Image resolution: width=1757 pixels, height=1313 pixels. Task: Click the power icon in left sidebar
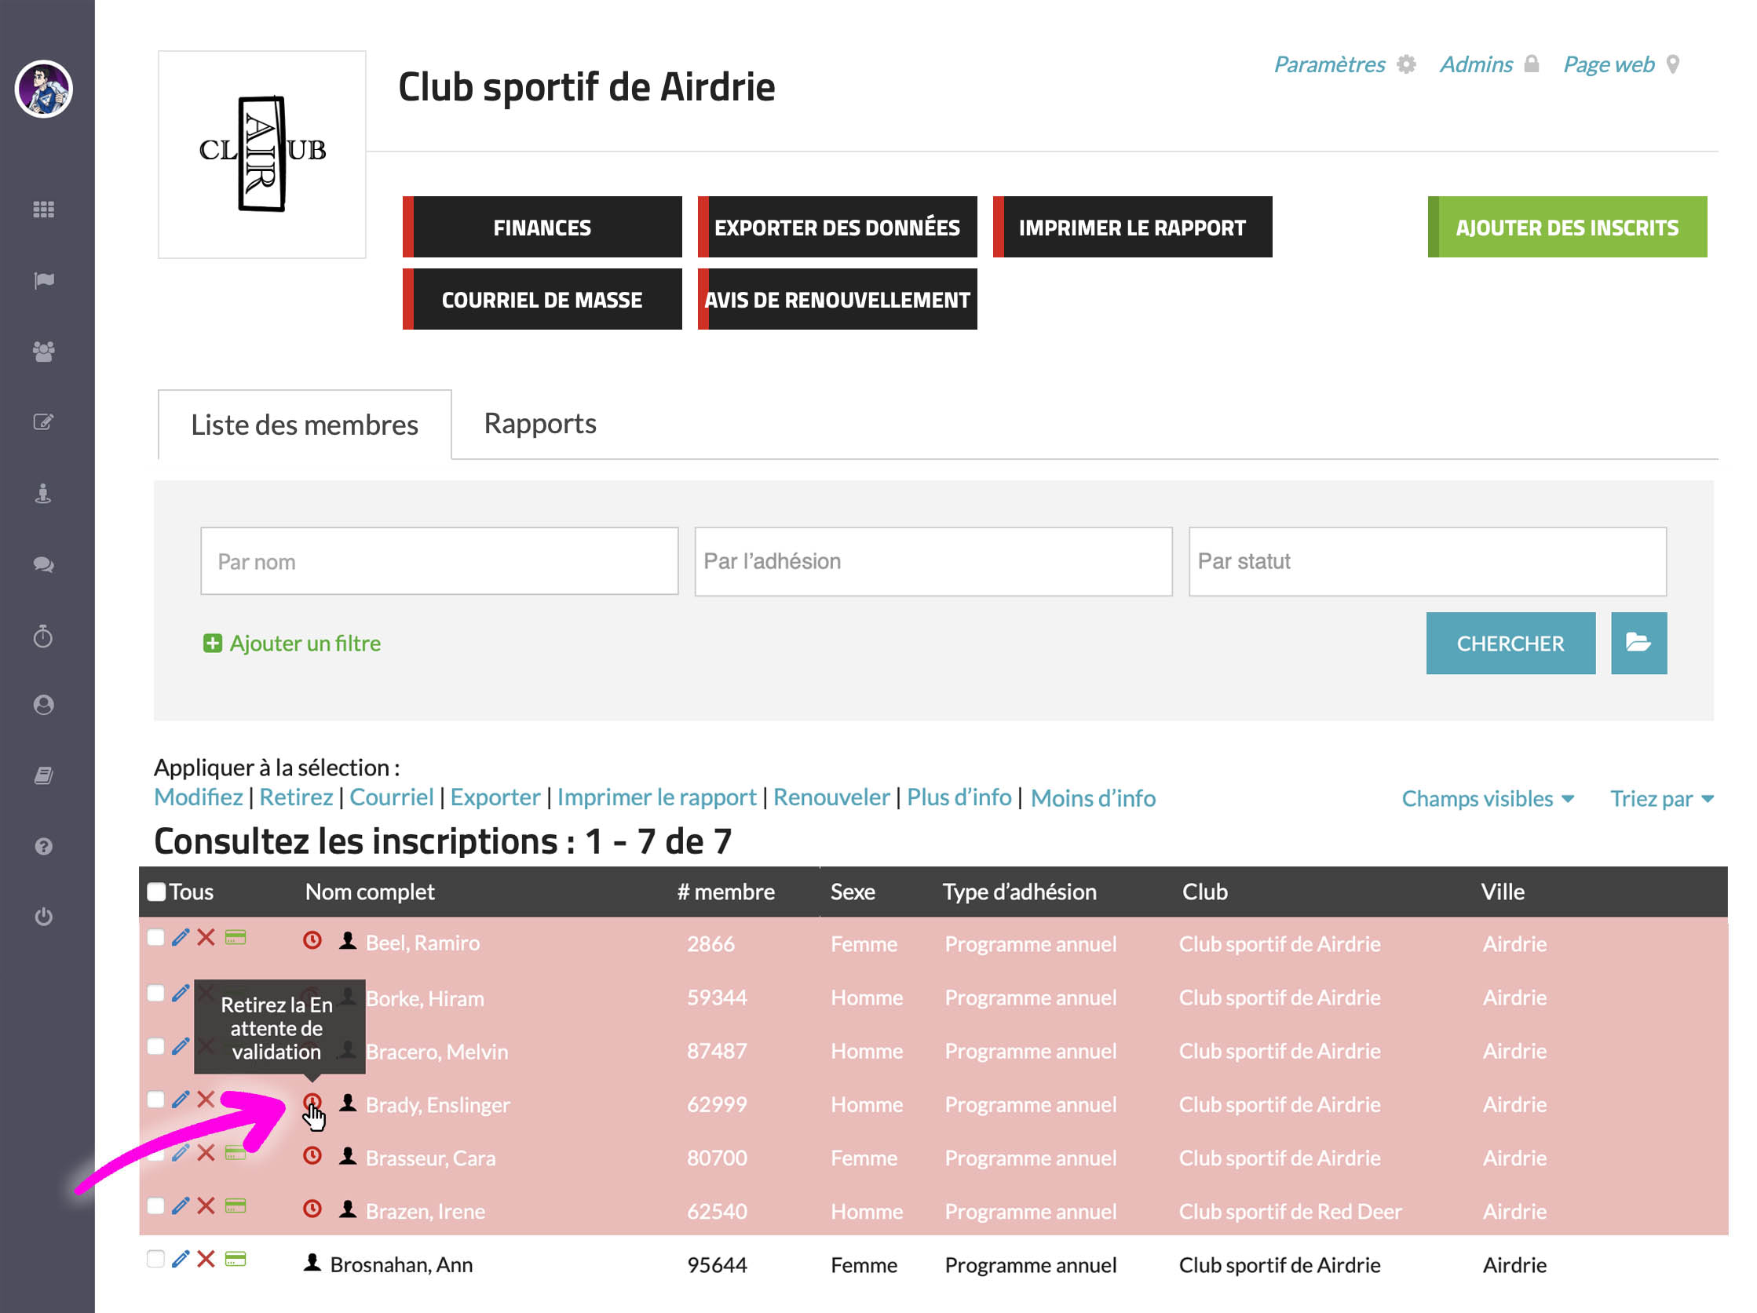44,917
